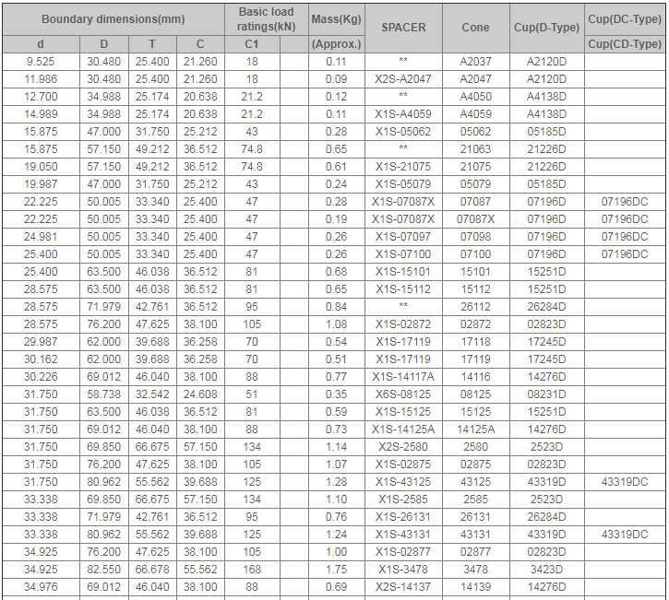The image size is (669, 600).
Task: Select spacer X2S-2580 cell
Action: (x=403, y=447)
